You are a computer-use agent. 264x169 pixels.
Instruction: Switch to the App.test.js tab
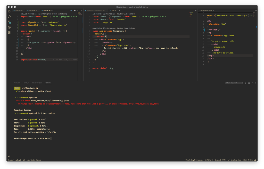(x=19, y=11)
